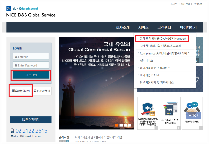Open the 서비스 menu
Viewport: 209px width, 144px height.
[x=143, y=28]
